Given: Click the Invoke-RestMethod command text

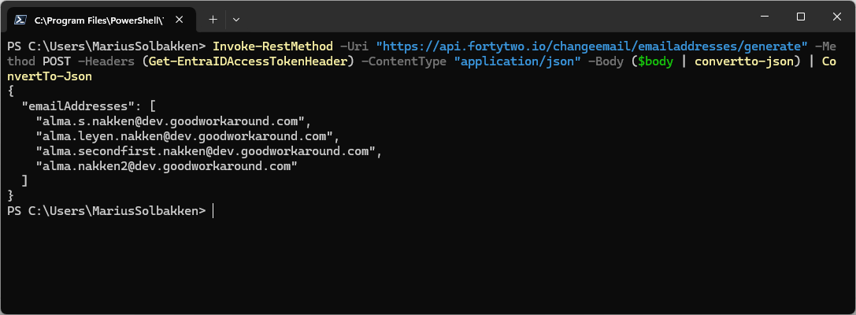Looking at the screenshot, I should coord(276,46).
